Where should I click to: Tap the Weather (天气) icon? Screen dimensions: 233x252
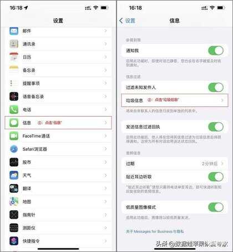point(14,175)
